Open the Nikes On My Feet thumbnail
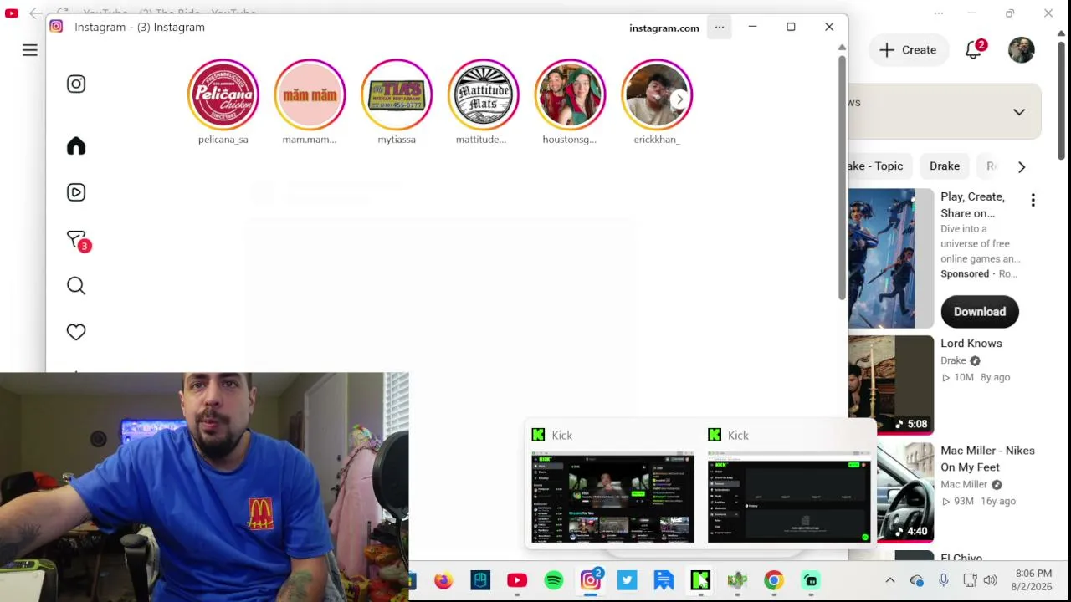 [x=891, y=492]
